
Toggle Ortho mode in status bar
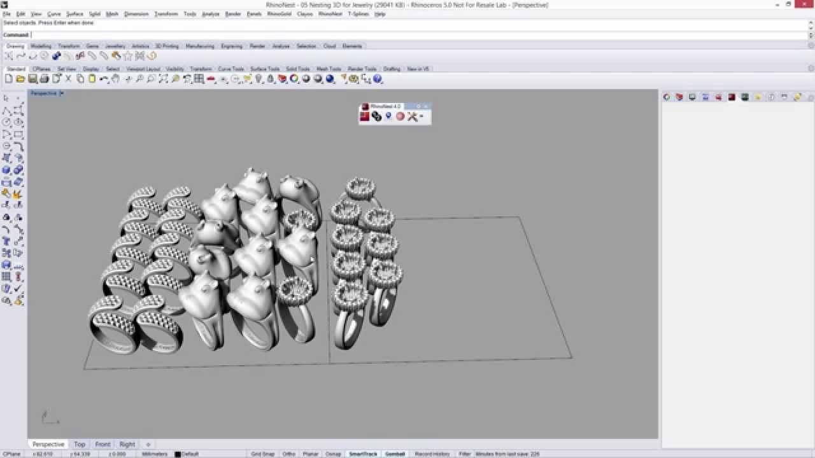tap(289, 454)
